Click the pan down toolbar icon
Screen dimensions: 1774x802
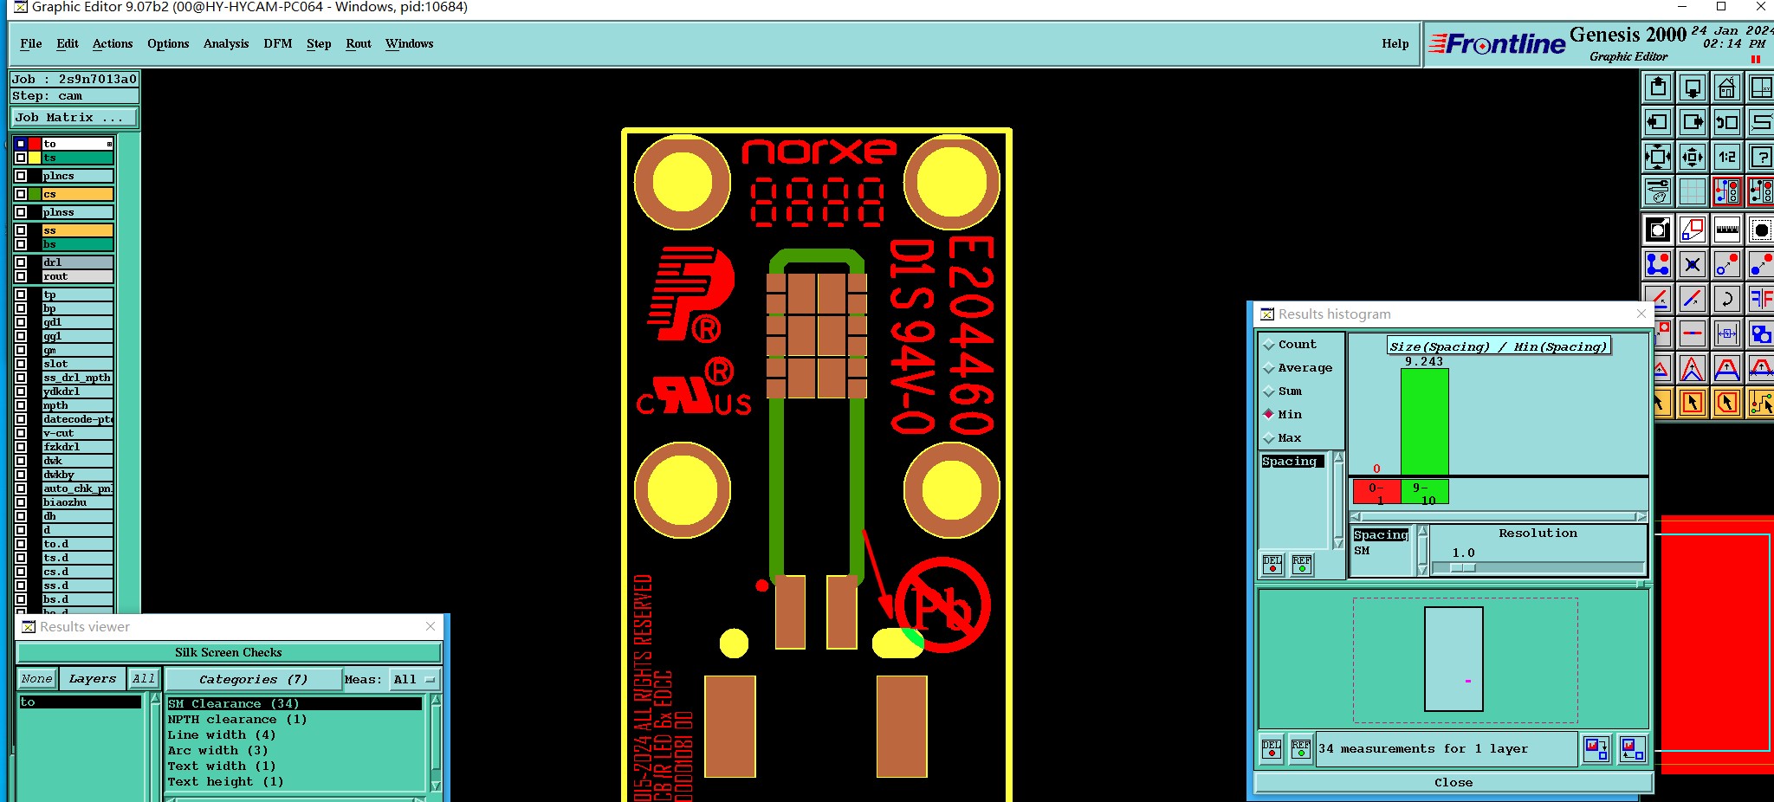click(x=1693, y=87)
